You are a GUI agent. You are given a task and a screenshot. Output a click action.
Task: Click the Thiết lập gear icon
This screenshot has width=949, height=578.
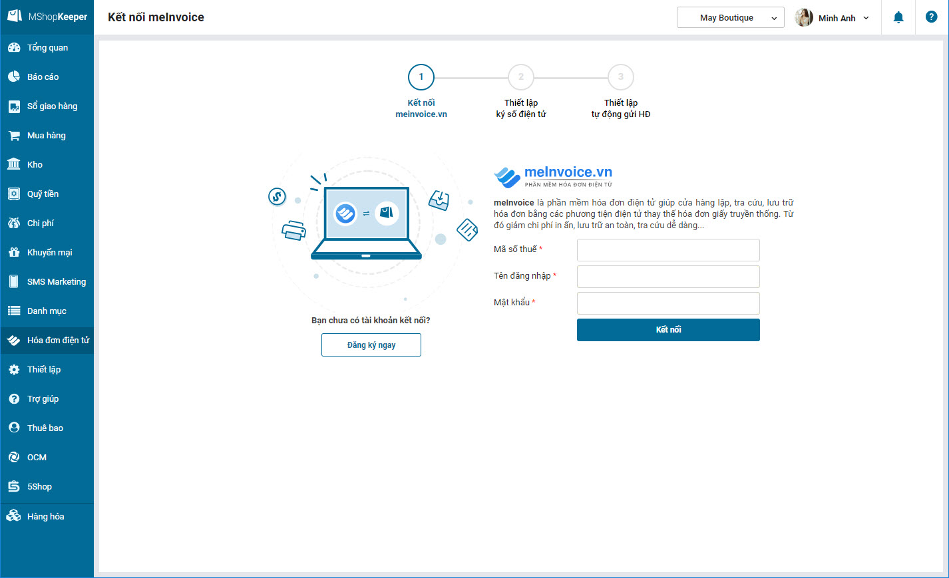click(x=14, y=369)
